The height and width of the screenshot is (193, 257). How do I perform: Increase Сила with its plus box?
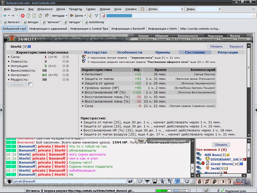click(67, 57)
